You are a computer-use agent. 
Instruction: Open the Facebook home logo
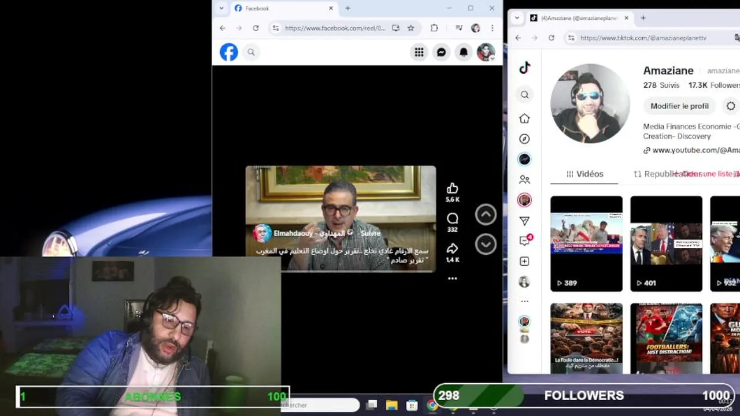(x=229, y=52)
